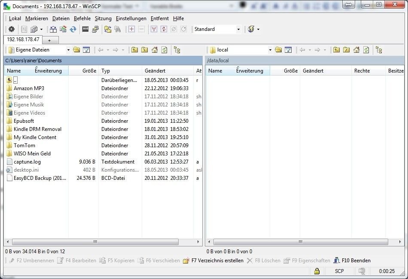Click the select-all filter icon in main toolbar
Image resolution: width=408 pixels, height=279 pixels.
click(154, 29)
